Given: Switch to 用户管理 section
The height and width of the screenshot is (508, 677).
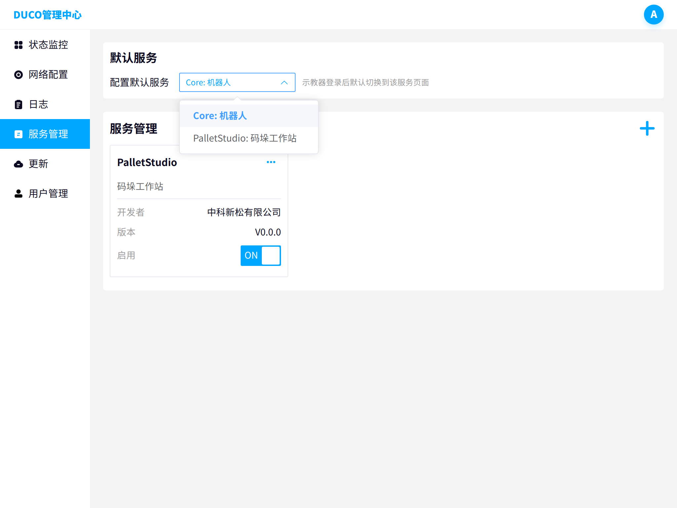Looking at the screenshot, I should [48, 194].
